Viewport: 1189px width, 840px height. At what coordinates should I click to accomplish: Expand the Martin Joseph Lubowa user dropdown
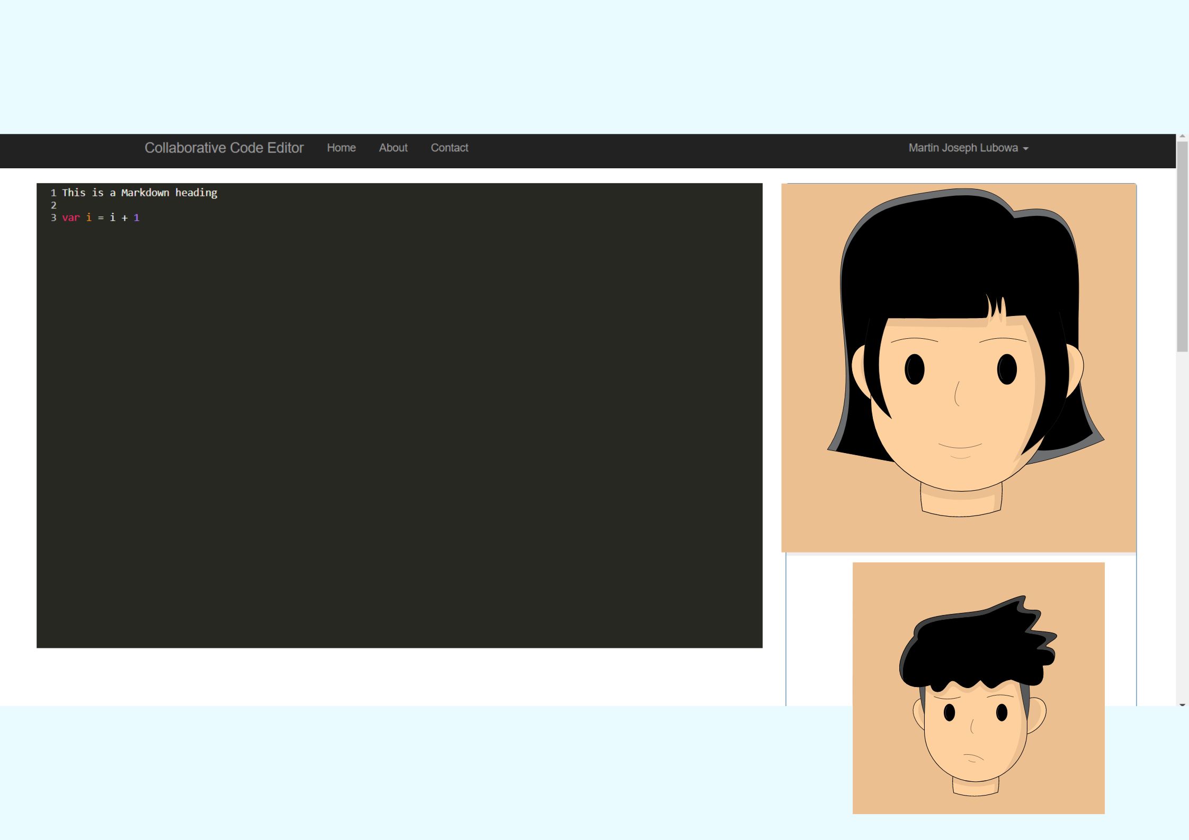pos(968,148)
